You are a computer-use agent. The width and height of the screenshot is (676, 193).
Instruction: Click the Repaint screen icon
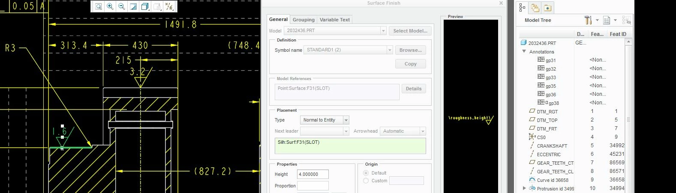(x=133, y=6)
